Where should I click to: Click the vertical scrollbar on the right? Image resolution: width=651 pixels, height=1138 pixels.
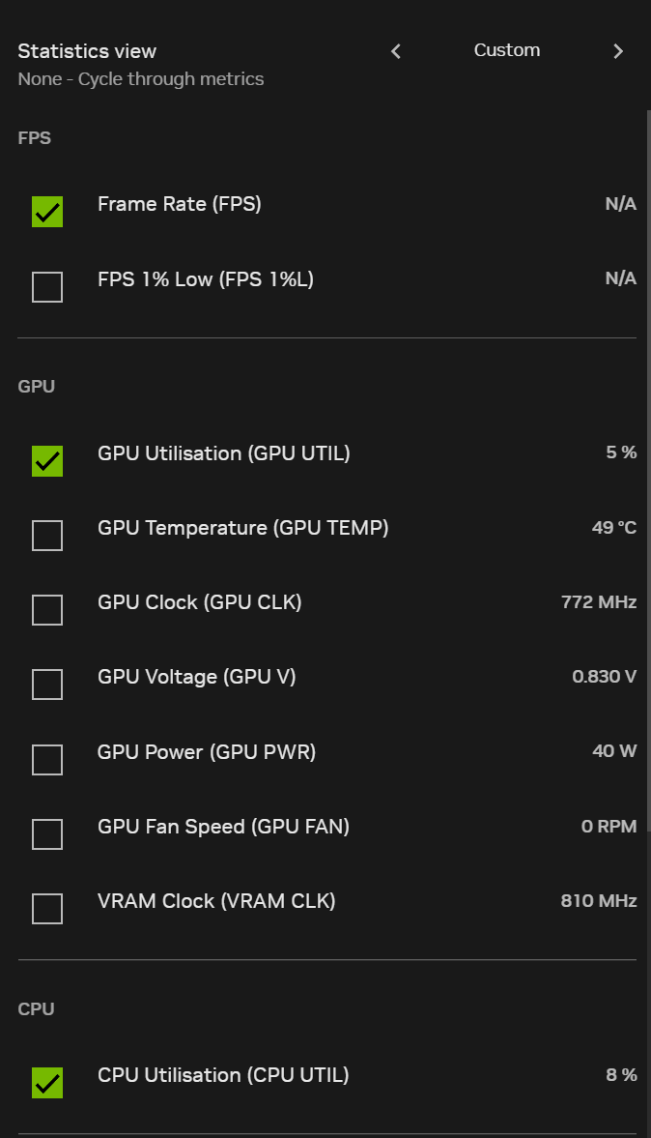click(648, 464)
